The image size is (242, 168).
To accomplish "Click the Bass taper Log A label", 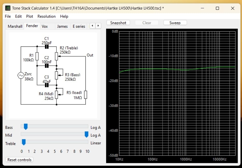I will (96, 128).
